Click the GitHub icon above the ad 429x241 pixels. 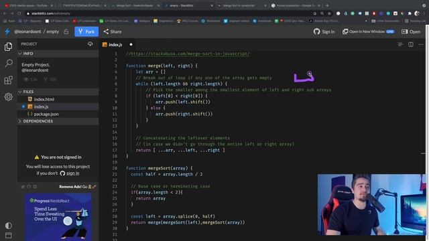(29, 187)
